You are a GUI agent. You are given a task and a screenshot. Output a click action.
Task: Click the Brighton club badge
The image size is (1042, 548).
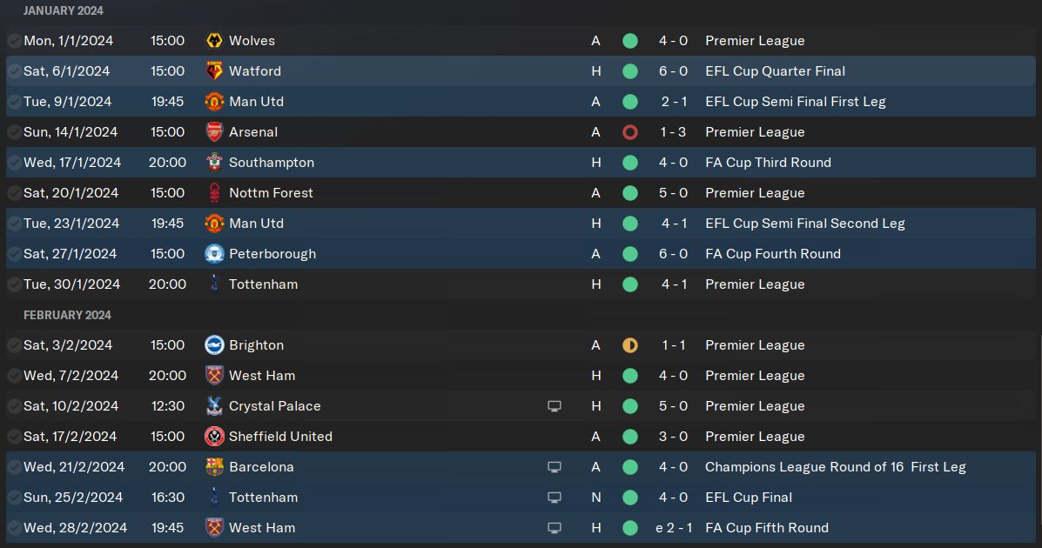(x=213, y=345)
